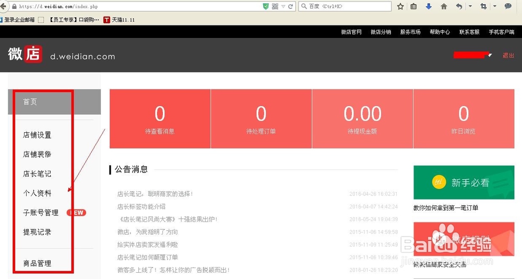Image resolution: width=522 pixels, height=279 pixels.
Task: Open 店铺装修 in the sidebar
Action: [x=37, y=154]
